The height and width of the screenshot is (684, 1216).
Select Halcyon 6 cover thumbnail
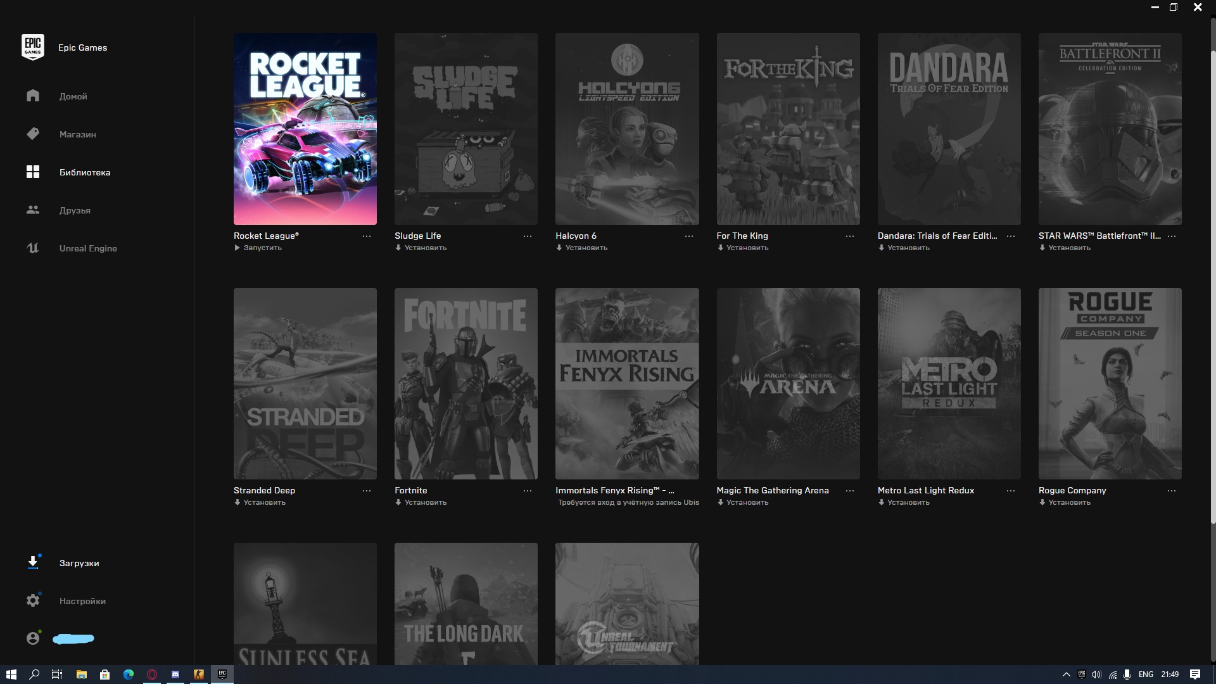click(x=627, y=129)
